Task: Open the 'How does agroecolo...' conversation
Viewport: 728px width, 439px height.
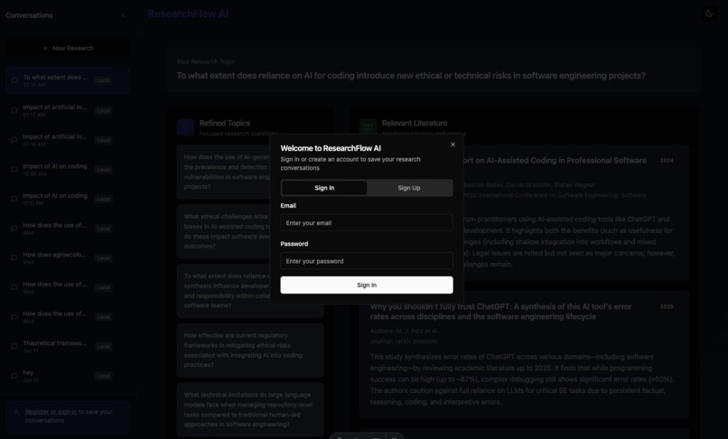Action: pos(68,257)
